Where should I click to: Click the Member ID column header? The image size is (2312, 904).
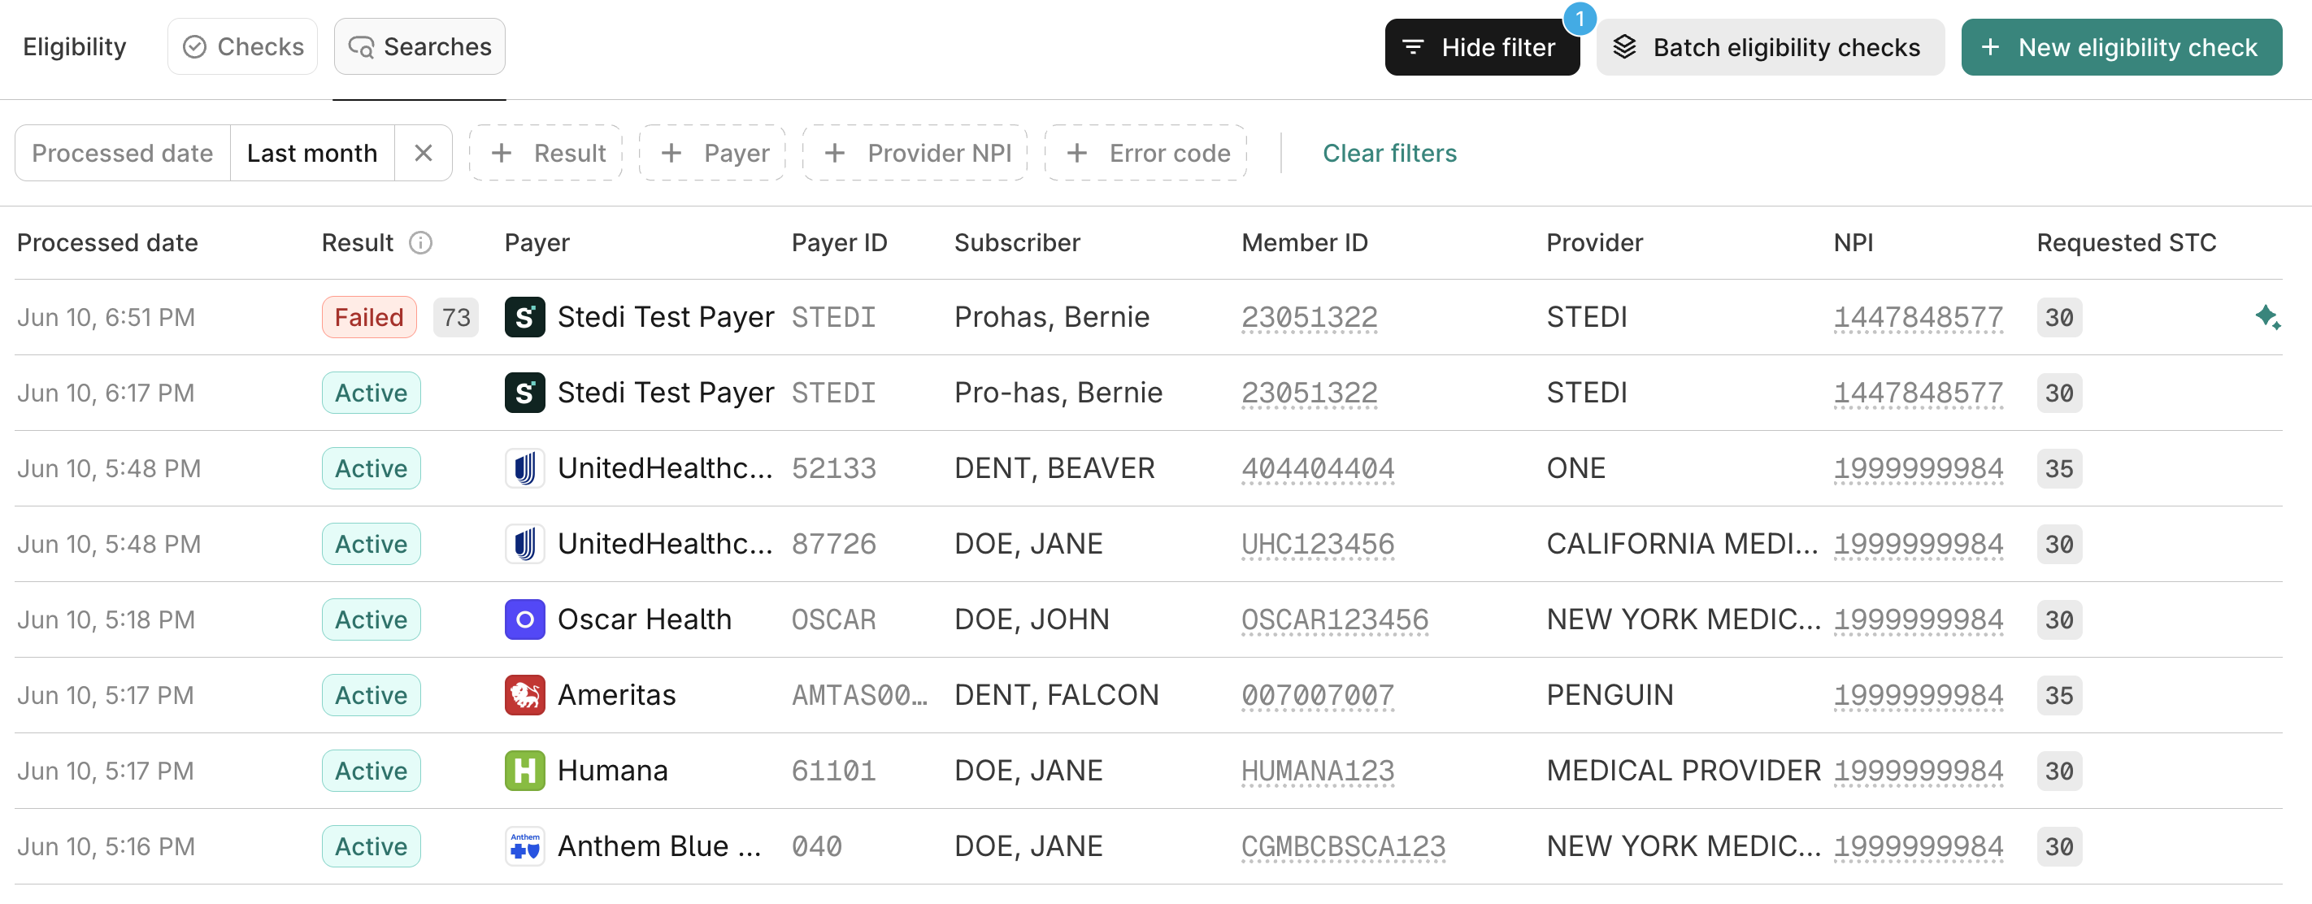coord(1304,243)
